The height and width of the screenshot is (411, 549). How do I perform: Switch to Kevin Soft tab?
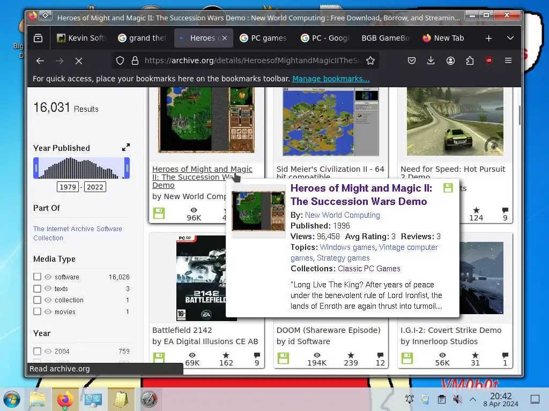click(x=81, y=38)
